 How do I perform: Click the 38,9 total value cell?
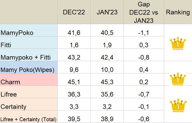point(107,119)
